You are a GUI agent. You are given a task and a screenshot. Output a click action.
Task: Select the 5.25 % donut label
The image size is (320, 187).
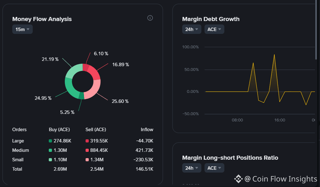[67, 112]
